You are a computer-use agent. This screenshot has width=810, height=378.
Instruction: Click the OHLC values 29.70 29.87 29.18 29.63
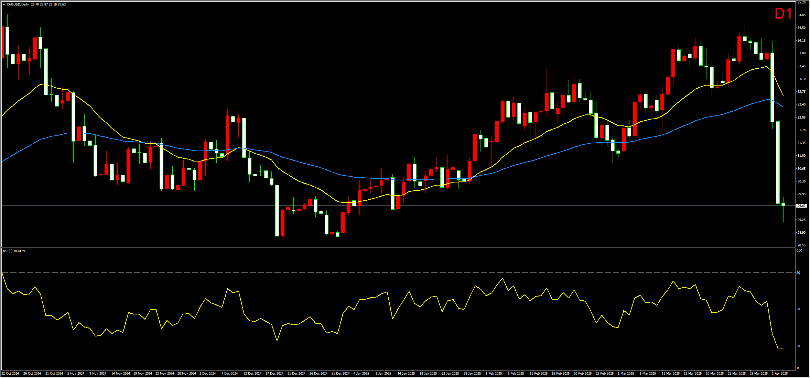[x=48, y=4]
